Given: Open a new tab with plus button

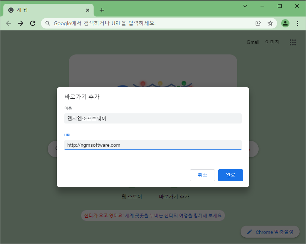Looking at the screenshot, I should click(102, 10).
